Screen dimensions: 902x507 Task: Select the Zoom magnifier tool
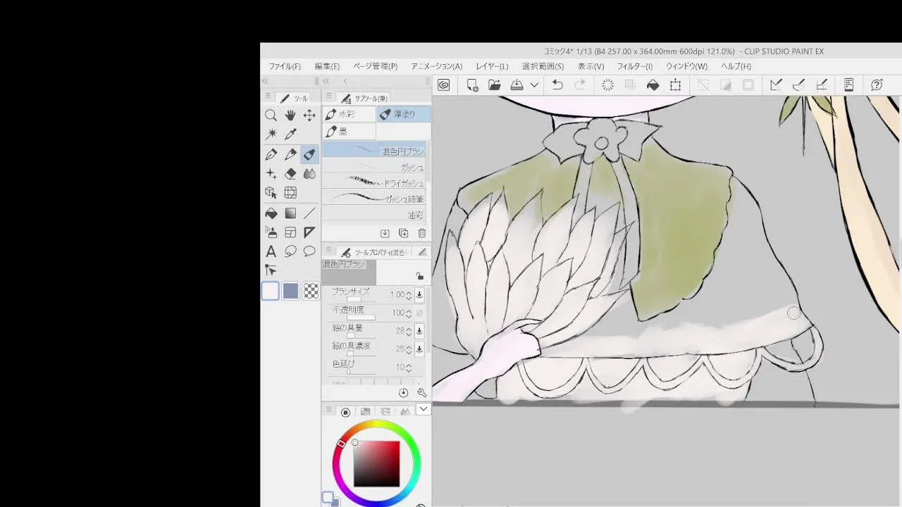[271, 115]
